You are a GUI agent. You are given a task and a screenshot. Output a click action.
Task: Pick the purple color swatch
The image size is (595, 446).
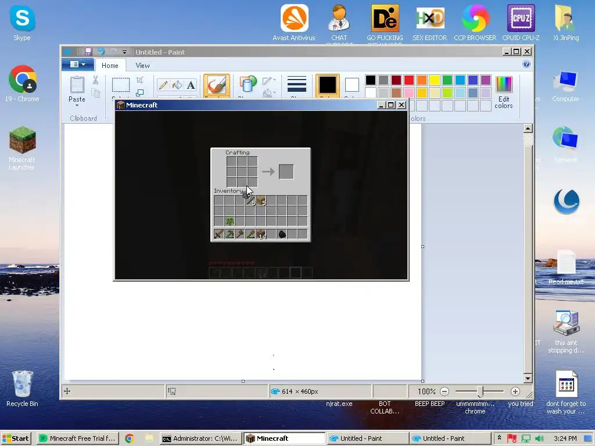(486, 80)
